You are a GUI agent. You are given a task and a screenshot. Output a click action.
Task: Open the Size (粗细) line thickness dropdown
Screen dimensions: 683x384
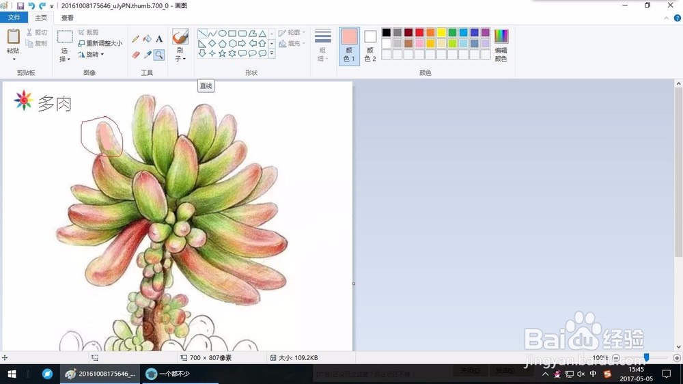click(x=323, y=45)
